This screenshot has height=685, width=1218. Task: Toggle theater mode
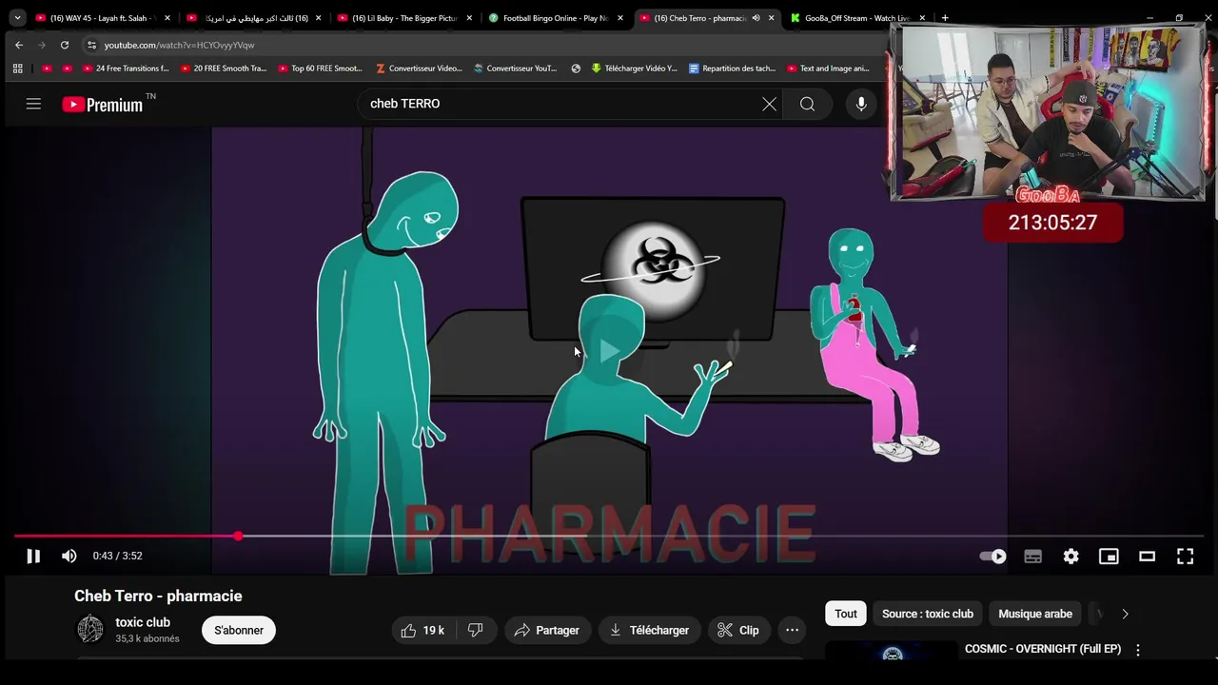coord(1147,557)
